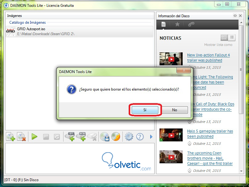Expand toolbar with blue arrow chevron
This screenshot has width=249, height=187.
[x=151, y=136]
